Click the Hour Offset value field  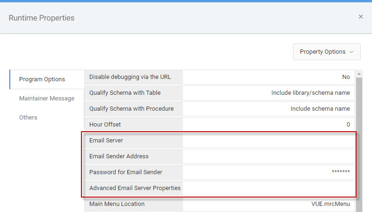269,125
